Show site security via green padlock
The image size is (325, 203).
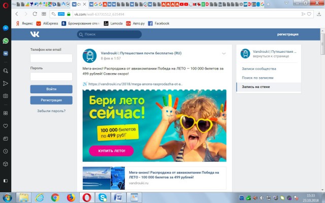coord(69,14)
